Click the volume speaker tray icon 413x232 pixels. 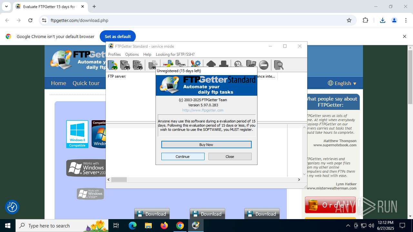pyautogui.click(x=371, y=226)
